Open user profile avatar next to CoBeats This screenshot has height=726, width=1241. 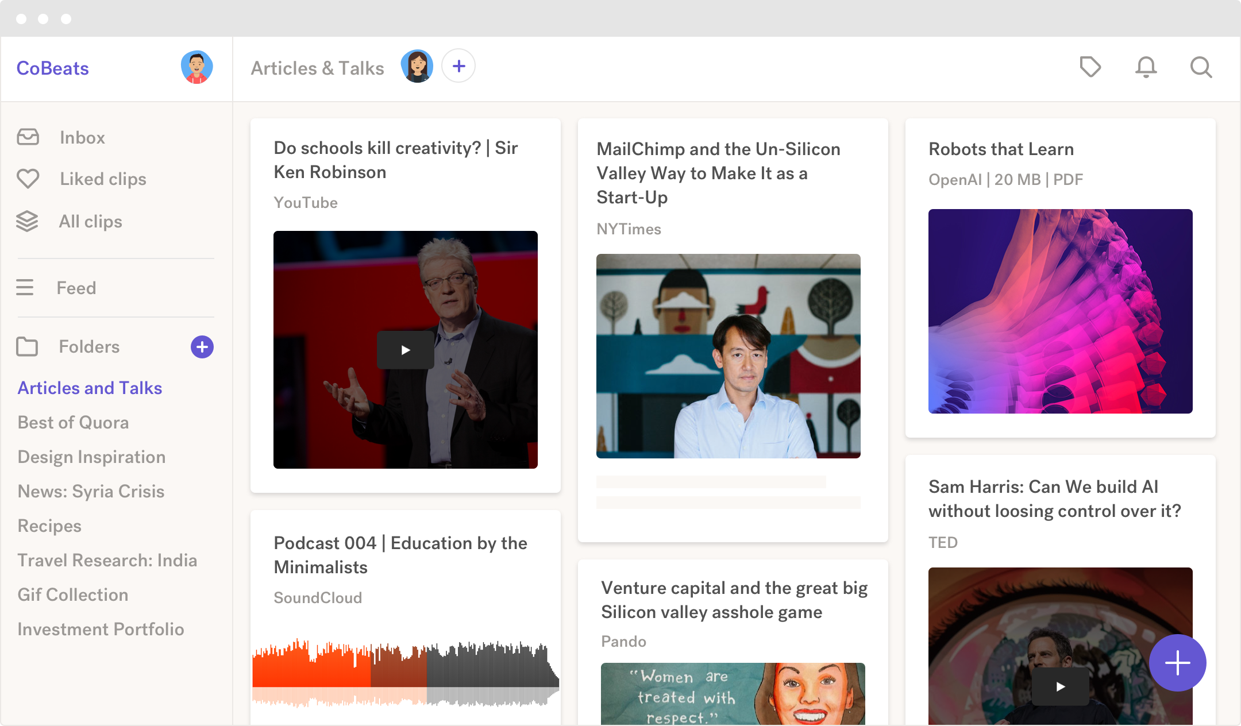click(196, 67)
